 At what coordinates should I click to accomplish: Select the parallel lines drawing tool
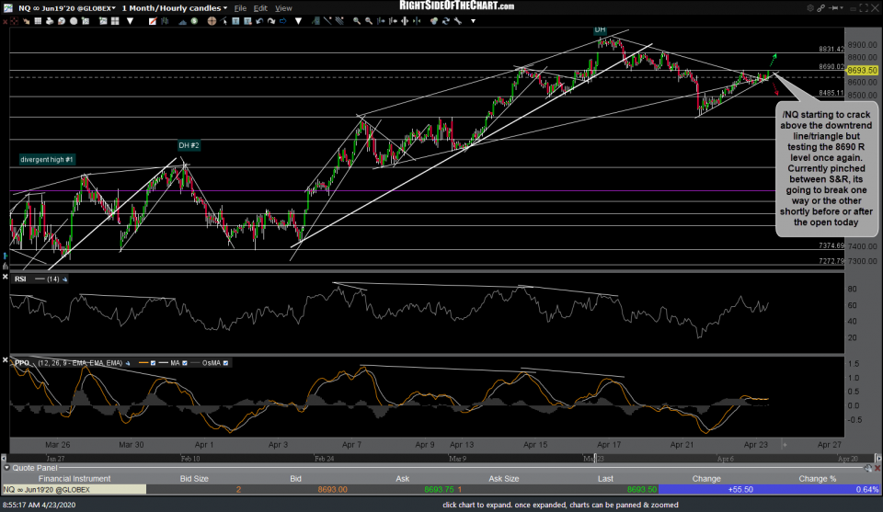tap(339, 21)
